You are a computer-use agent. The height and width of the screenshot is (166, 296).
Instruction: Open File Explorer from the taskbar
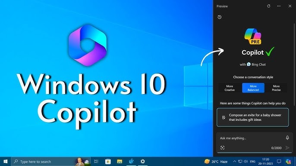[x=120, y=161]
